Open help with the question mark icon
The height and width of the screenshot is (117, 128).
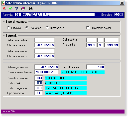click(x=17, y=8)
